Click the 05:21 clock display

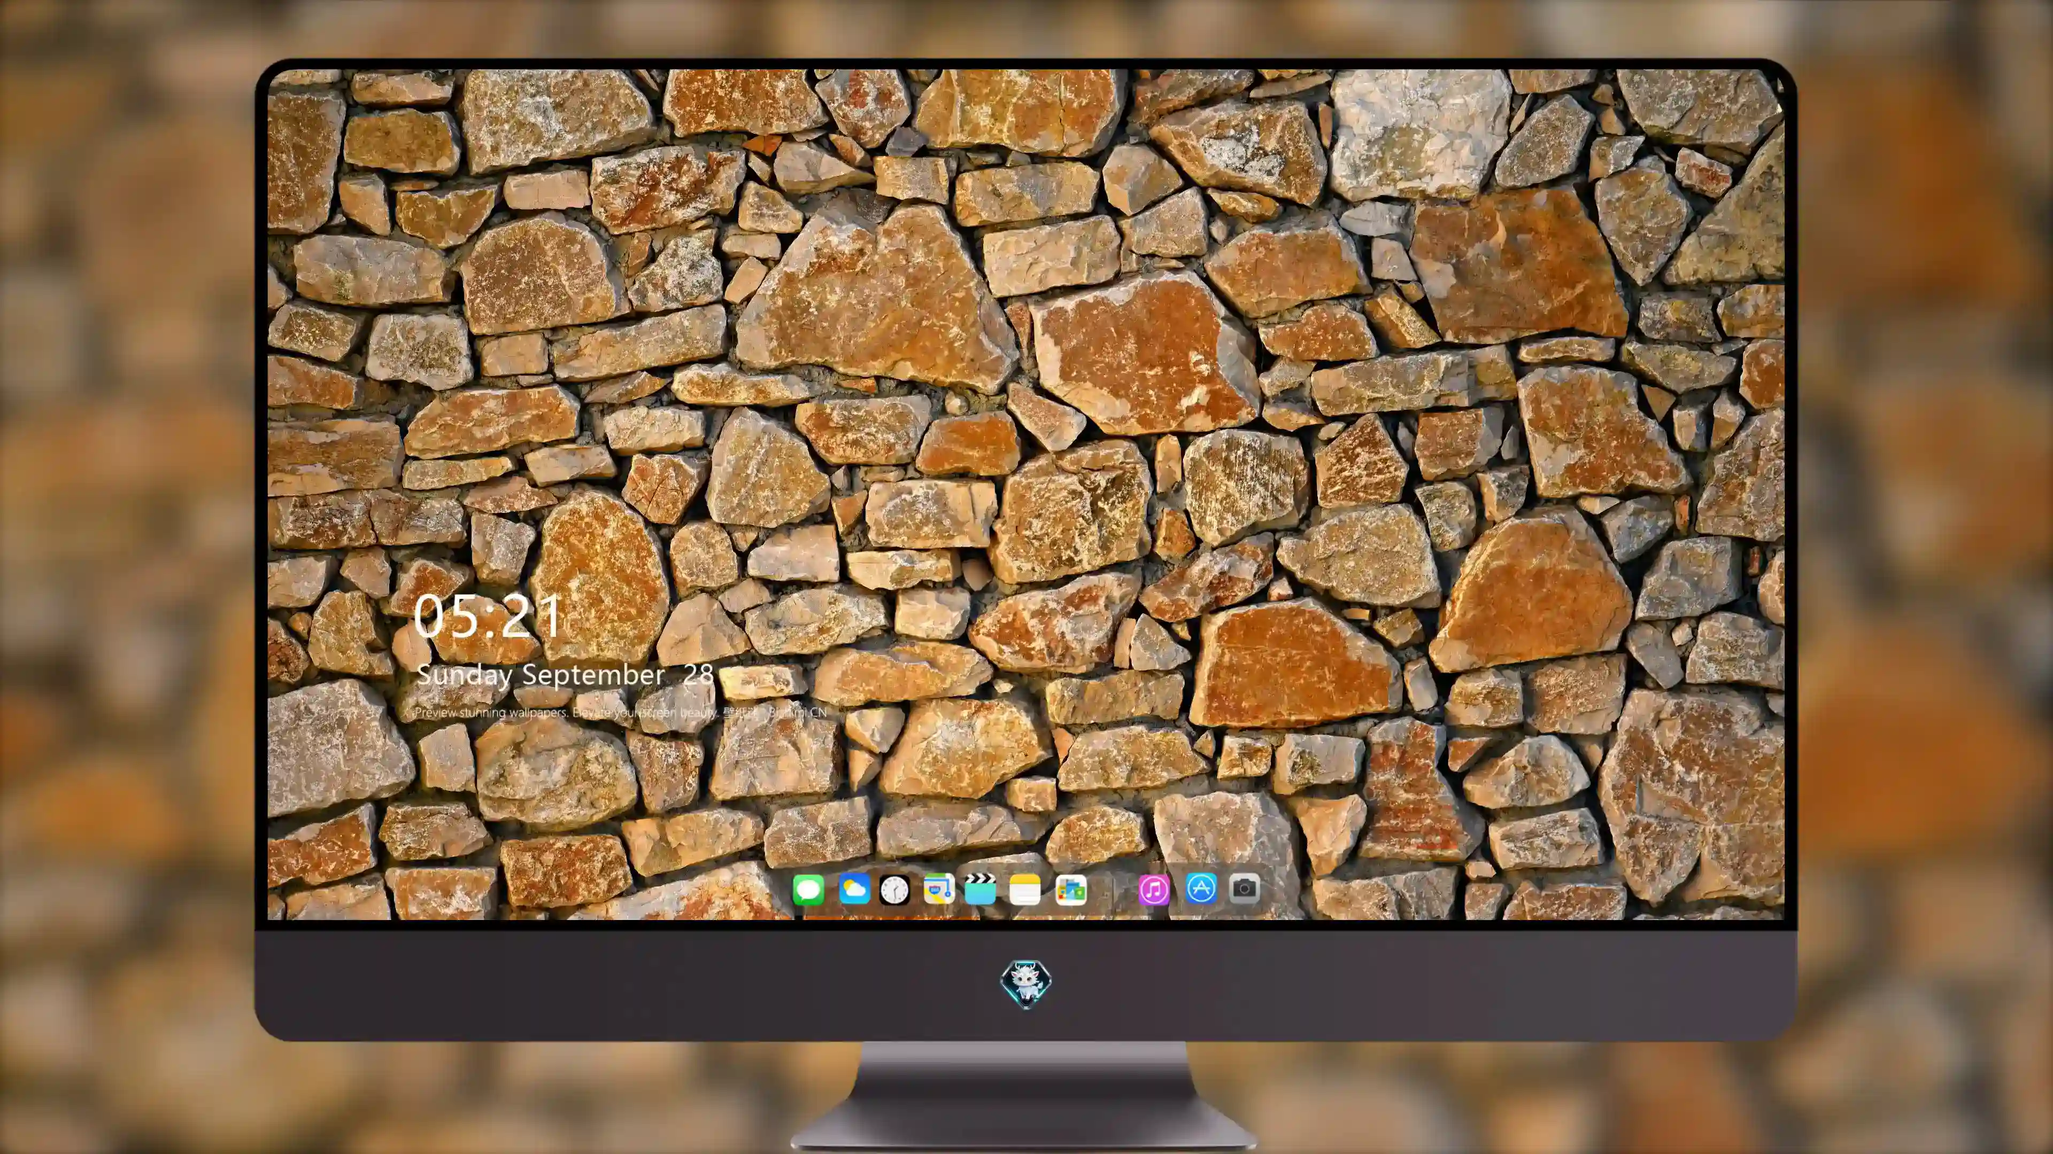click(x=487, y=615)
